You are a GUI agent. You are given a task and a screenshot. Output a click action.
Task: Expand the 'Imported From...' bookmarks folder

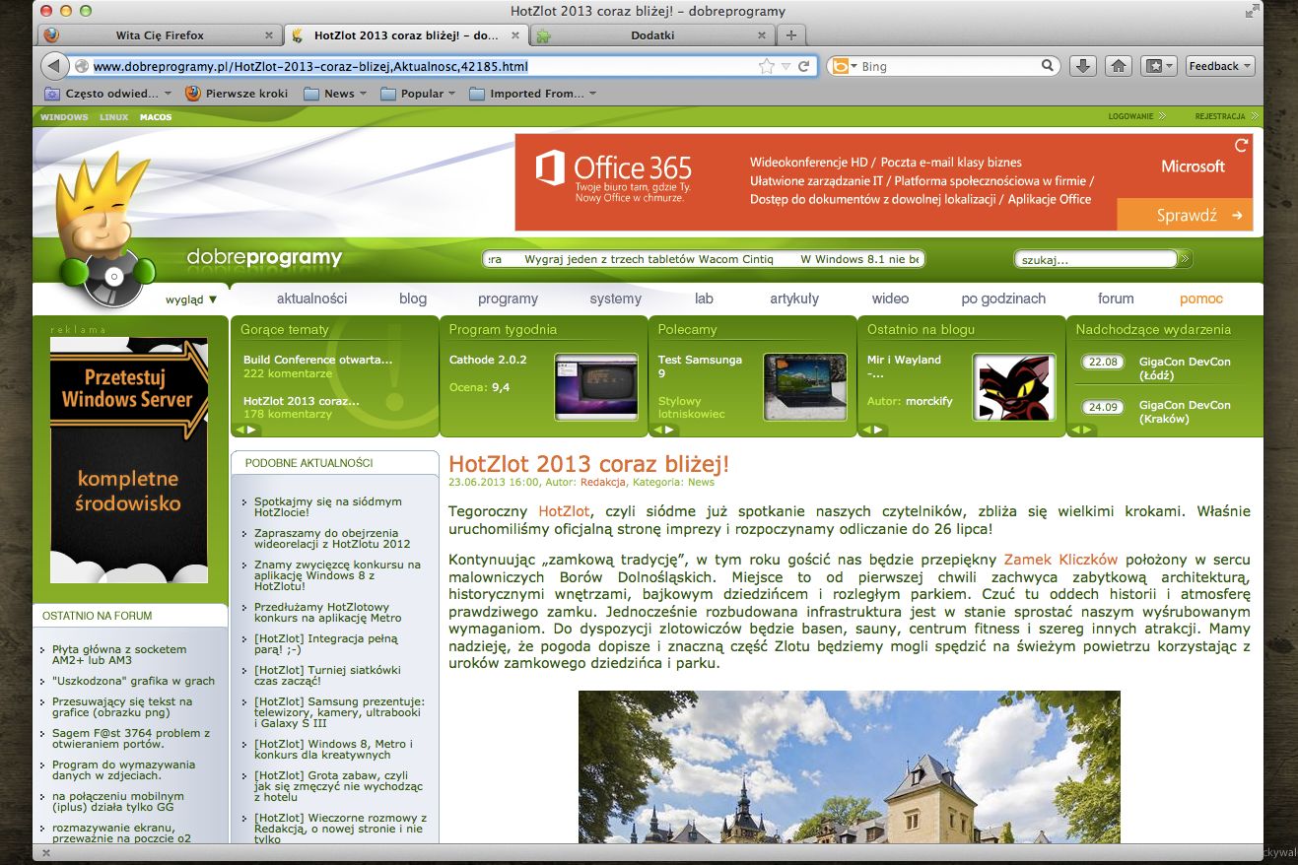pos(532,94)
